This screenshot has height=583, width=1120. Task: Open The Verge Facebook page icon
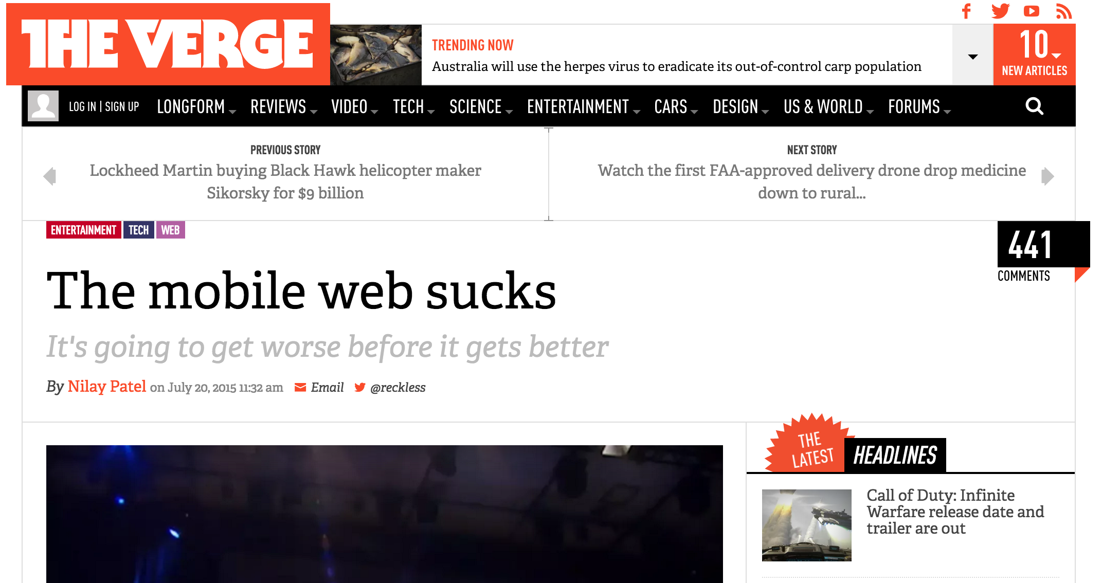[x=967, y=11]
